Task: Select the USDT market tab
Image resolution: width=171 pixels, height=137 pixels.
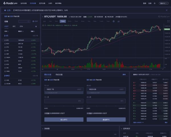Action: pos(6,26)
